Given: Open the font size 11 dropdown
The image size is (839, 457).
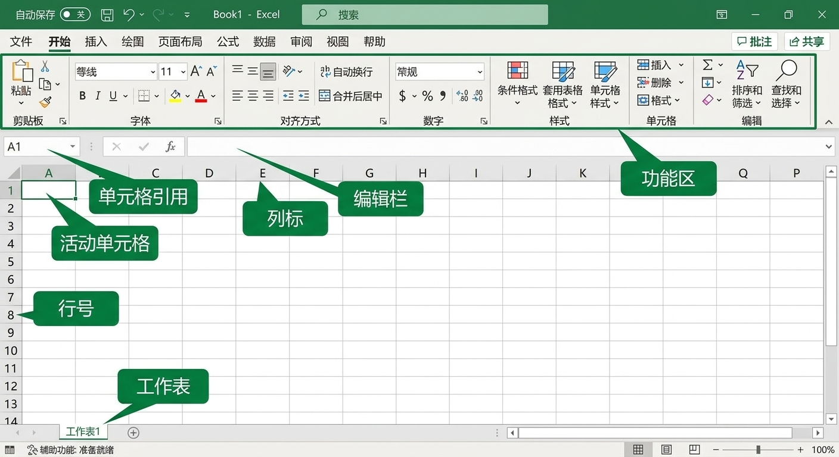Looking at the screenshot, I should coord(183,72).
